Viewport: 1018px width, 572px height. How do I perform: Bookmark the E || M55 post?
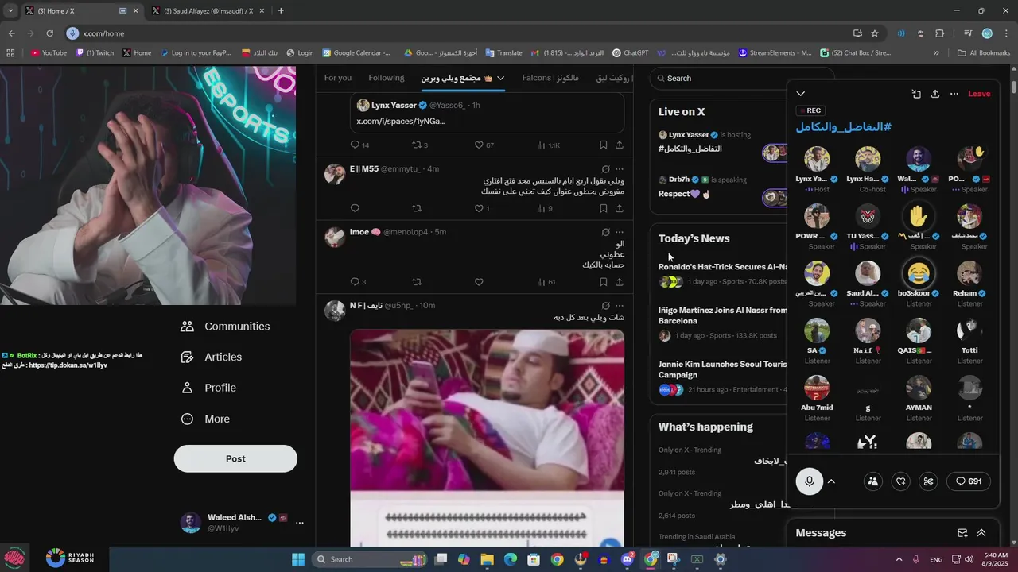pyautogui.click(x=604, y=208)
